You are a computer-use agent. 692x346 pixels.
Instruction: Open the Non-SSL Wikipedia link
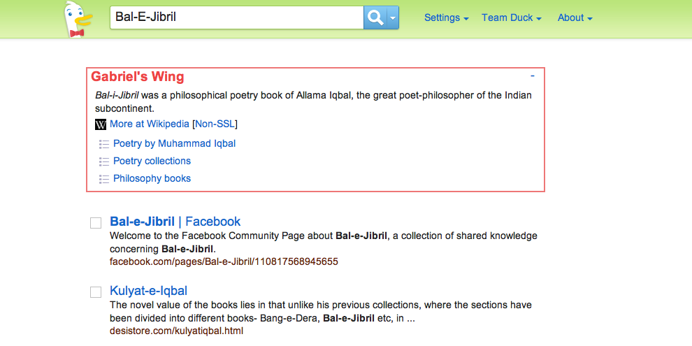[215, 124]
